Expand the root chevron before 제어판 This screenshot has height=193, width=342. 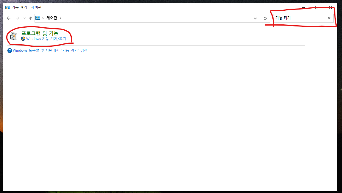pos(43,18)
